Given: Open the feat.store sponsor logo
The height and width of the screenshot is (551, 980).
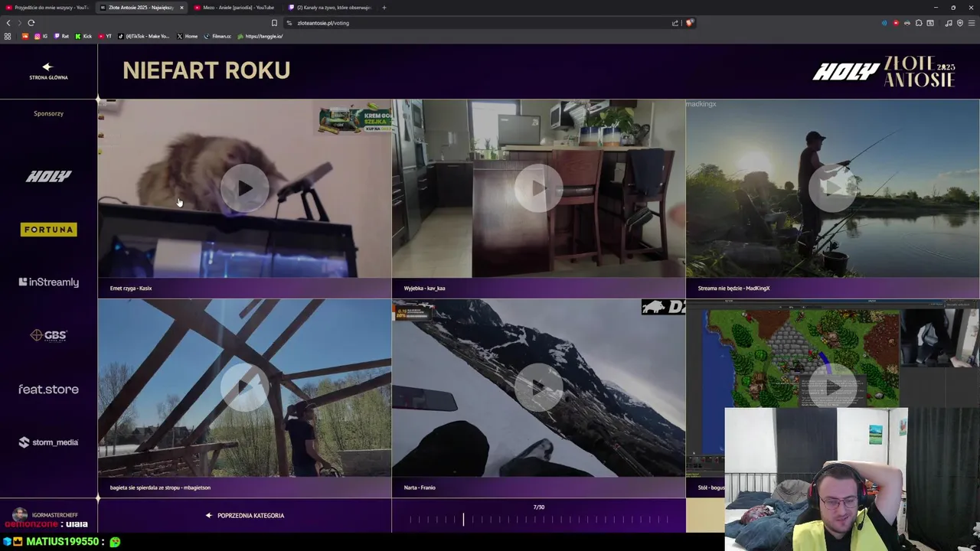Looking at the screenshot, I should (x=48, y=389).
